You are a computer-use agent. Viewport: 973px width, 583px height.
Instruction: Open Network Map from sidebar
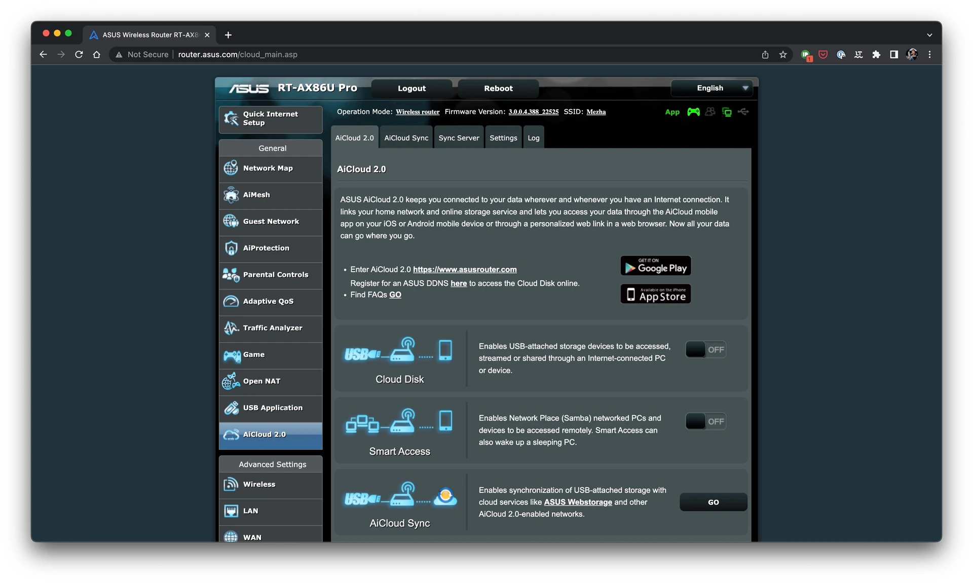coord(271,168)
